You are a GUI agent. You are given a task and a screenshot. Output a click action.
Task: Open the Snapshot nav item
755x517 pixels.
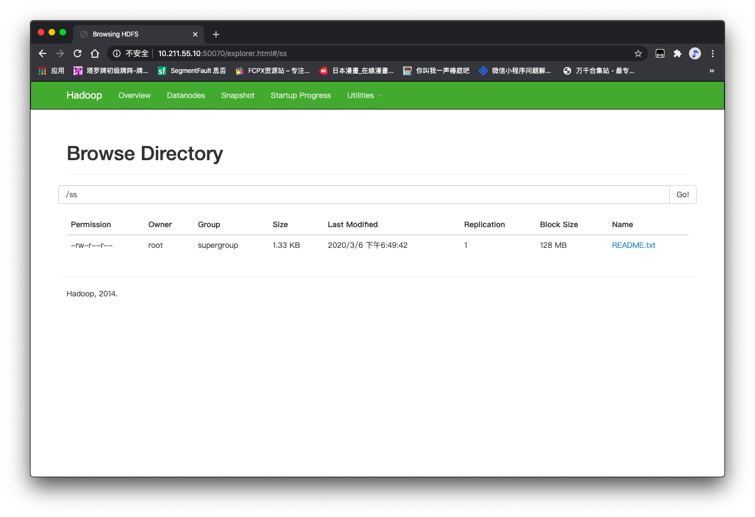[238, 95]
